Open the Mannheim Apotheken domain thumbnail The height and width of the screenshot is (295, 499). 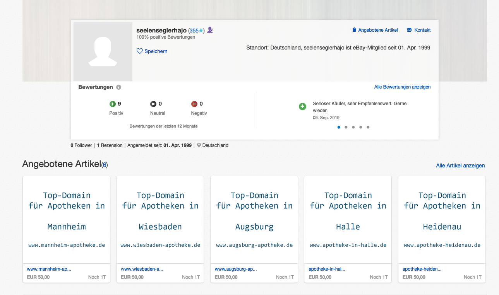click(x=67, y=220)
